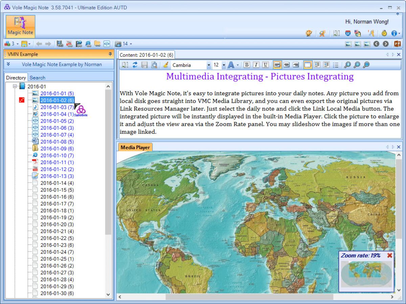Click the broom clear formatting icon

165,65
